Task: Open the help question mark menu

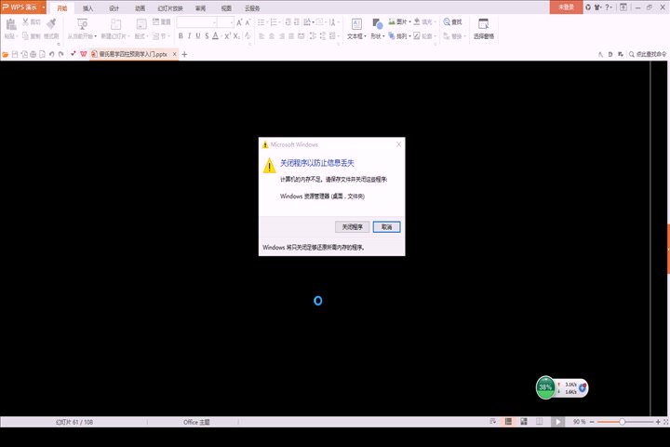Action: point(608,7)
